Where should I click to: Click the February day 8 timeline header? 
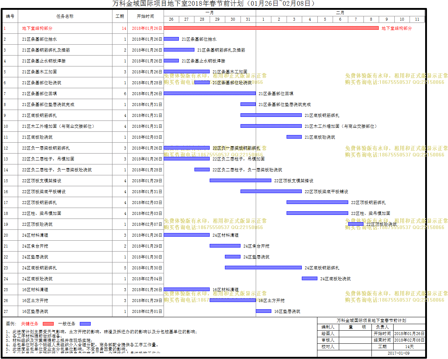371,19
